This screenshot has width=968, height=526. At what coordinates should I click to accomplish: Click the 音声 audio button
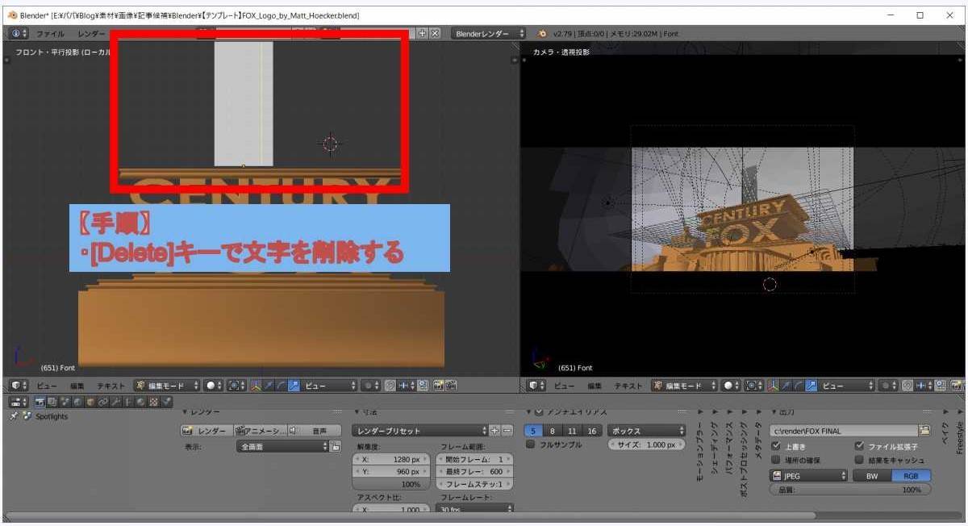(315, 431)
